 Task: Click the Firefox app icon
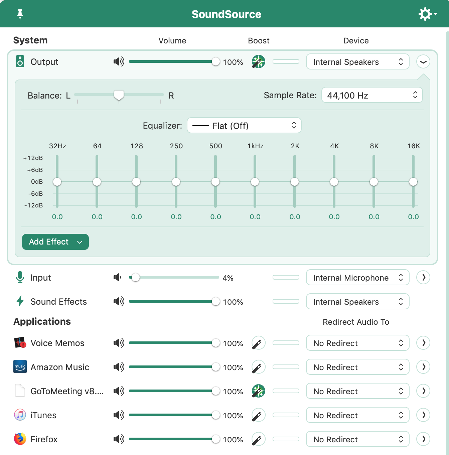point(20,439)
